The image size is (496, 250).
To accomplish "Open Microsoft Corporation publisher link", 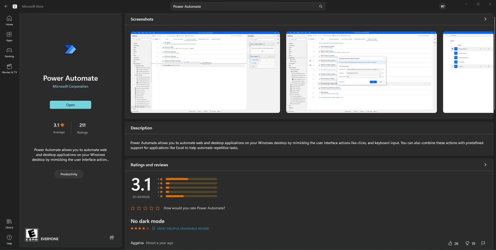I will click(x=70, y=86).
